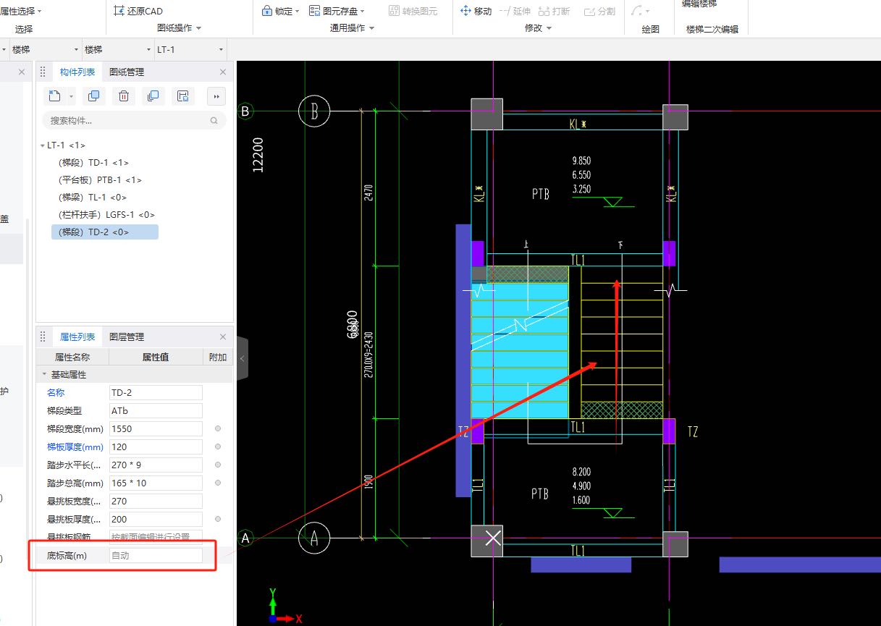Collapse the side panels with the arrow handle
The height and width of the screenshot is (626, 881).
pyautogui.click(x=242, y=358)
